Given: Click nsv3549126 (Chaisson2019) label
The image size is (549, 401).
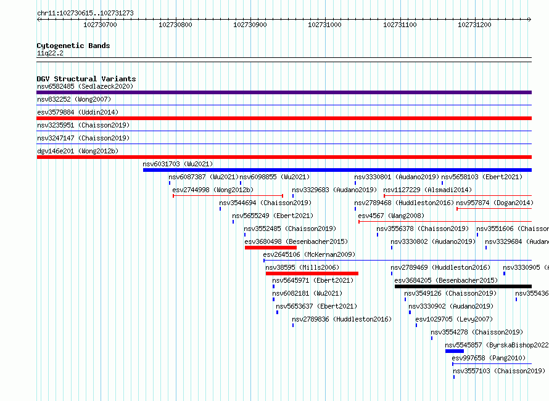Looking at the screenshot, I should coord(450,293).
